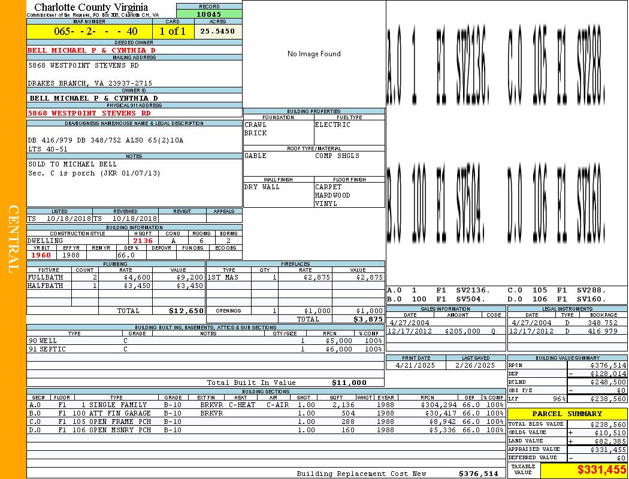Select map number 065- -2- - - 40
Screen dimensions: 629x479
pos(96,31)
